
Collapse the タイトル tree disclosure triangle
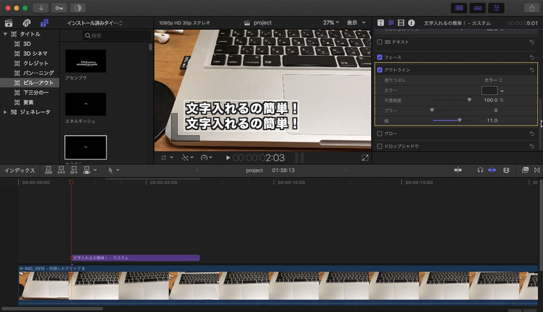pos(5,34)
